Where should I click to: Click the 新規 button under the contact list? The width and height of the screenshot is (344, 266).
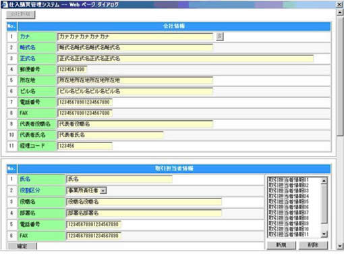coord(281,245)
